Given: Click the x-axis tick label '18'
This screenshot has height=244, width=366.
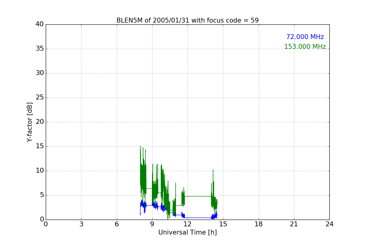Looking at the screenshot, I should point(259,224).
